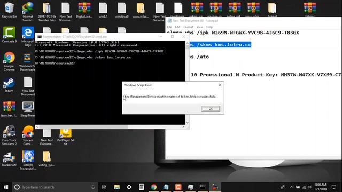This screenshot has width=342, height=192.
Task: Select 06947-PC File Transfer Files folder
Action: 46,12
